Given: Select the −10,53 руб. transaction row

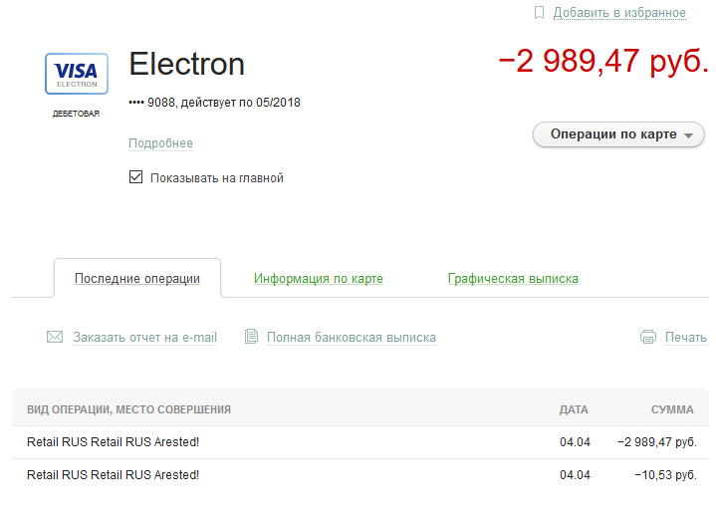Looking at the screenshot, I should pyautogui.click(x=359, y=475).
